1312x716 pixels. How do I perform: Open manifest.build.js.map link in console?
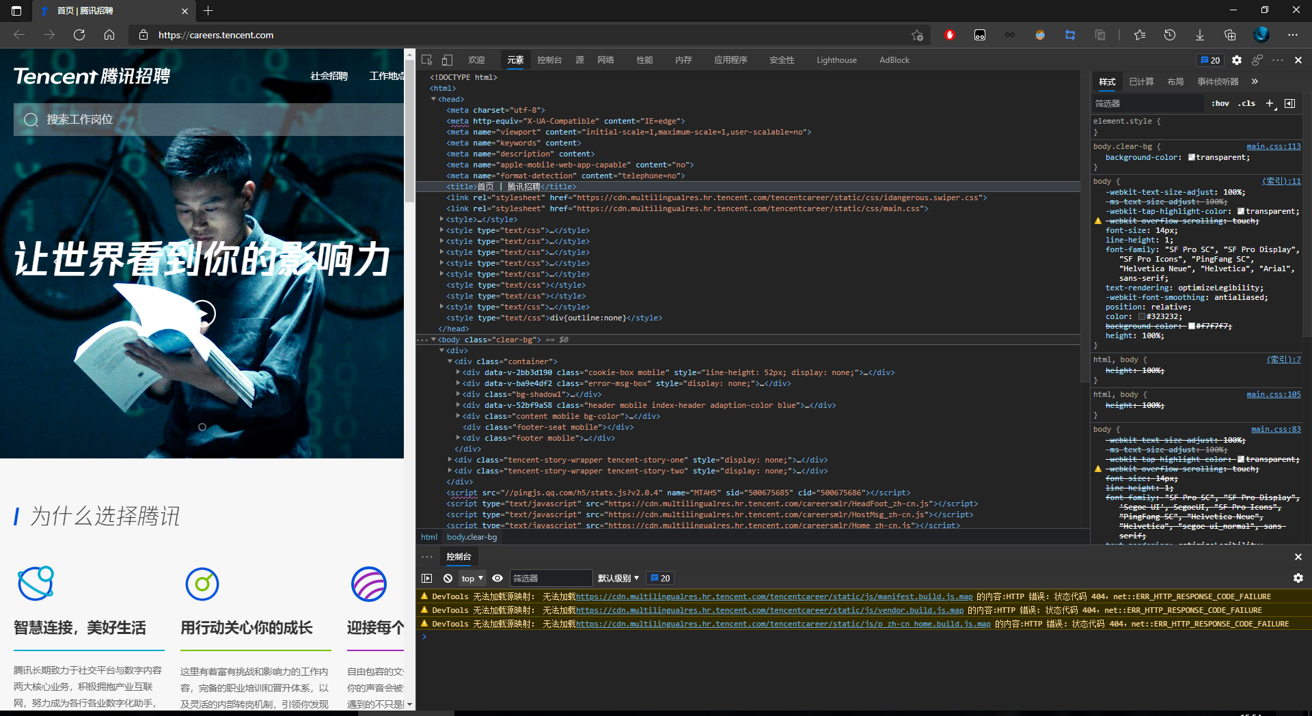click(x=774, y=596)
